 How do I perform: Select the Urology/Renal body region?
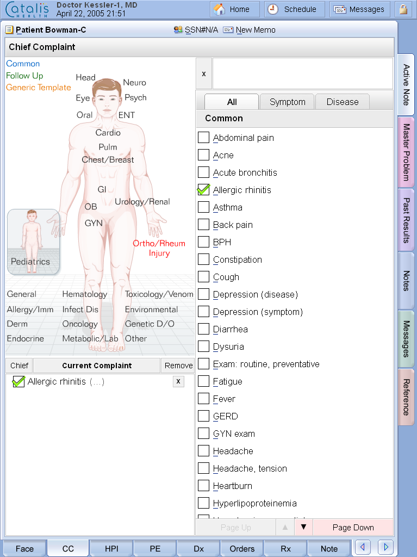(x=142, y=202)
